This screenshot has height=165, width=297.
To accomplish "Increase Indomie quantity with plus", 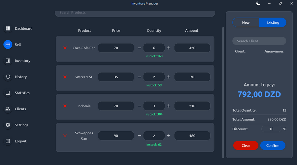I will [x=169, y=106].
